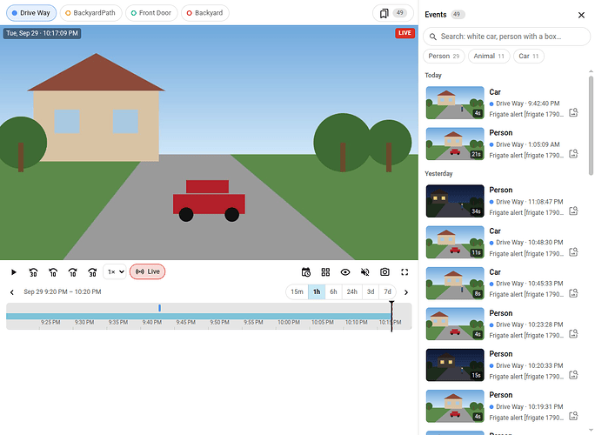Image resolution: width=595 pixels, height=435 pixels.
Task: Click share icon for 1:05:09 AM Person event
Action: pos(574,154)
